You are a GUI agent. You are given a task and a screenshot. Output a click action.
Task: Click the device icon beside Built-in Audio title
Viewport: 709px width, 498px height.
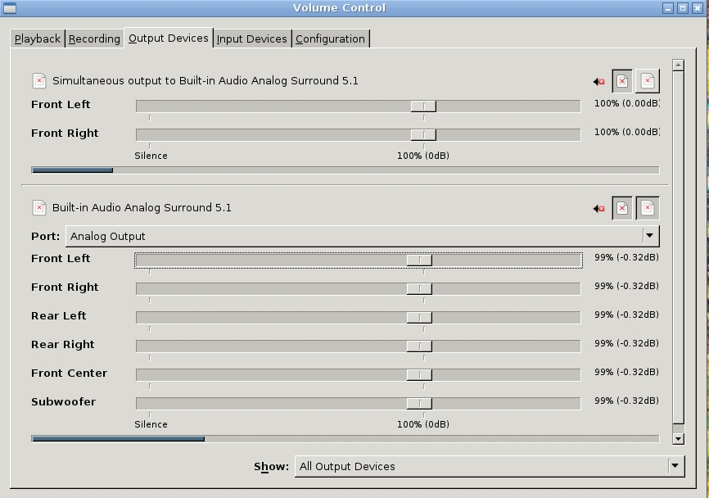point(39,208)
